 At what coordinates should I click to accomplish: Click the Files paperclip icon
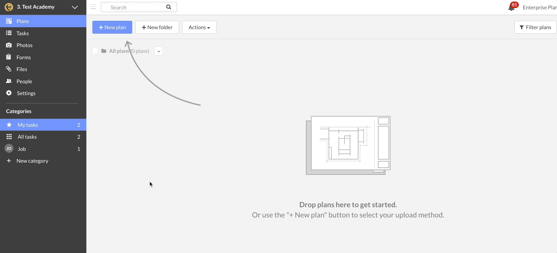coord(9,69)
